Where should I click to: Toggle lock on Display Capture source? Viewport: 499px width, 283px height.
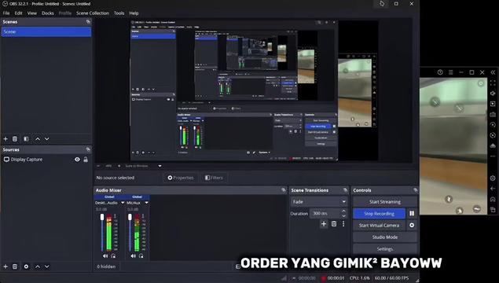(x=86, y=159)
